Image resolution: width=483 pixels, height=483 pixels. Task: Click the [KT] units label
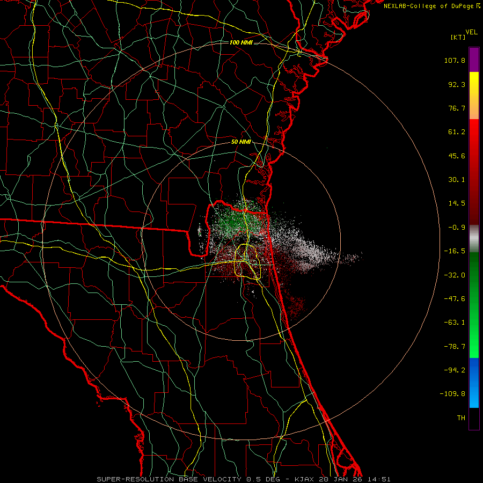(458, 37)
